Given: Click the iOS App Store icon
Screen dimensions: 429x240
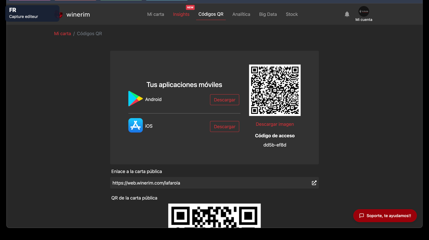Looking at the screenshot, I should 136,125.
